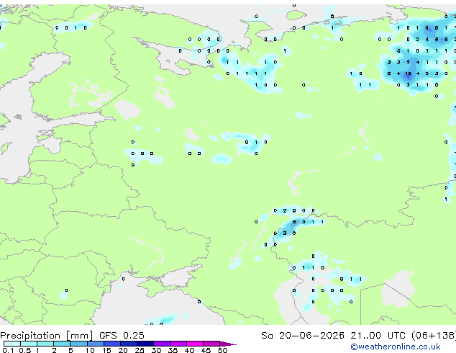Click the 35–40 mm violet swatch

(x=178, y=344)
